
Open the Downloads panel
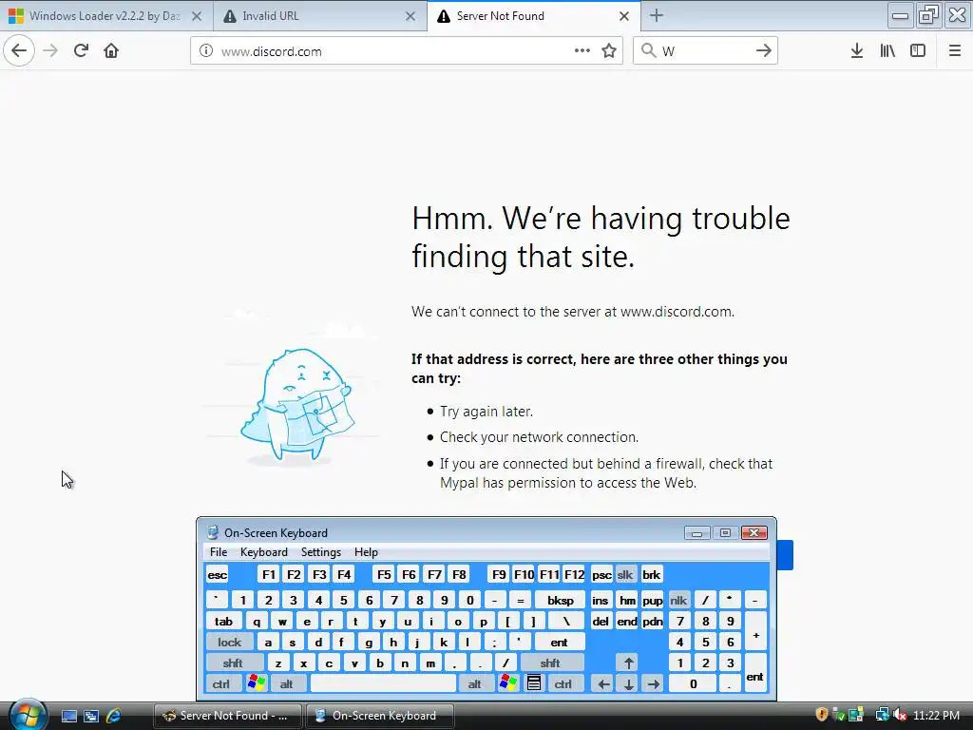[x=857, y=51]
